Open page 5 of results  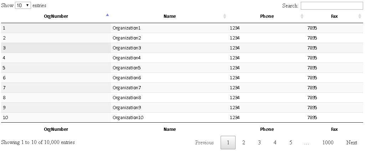(x=290, y=143)
